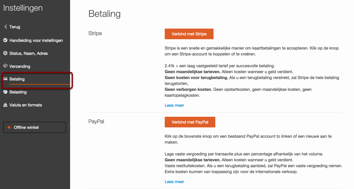Click the power icon beside Status

click(5, 53)
